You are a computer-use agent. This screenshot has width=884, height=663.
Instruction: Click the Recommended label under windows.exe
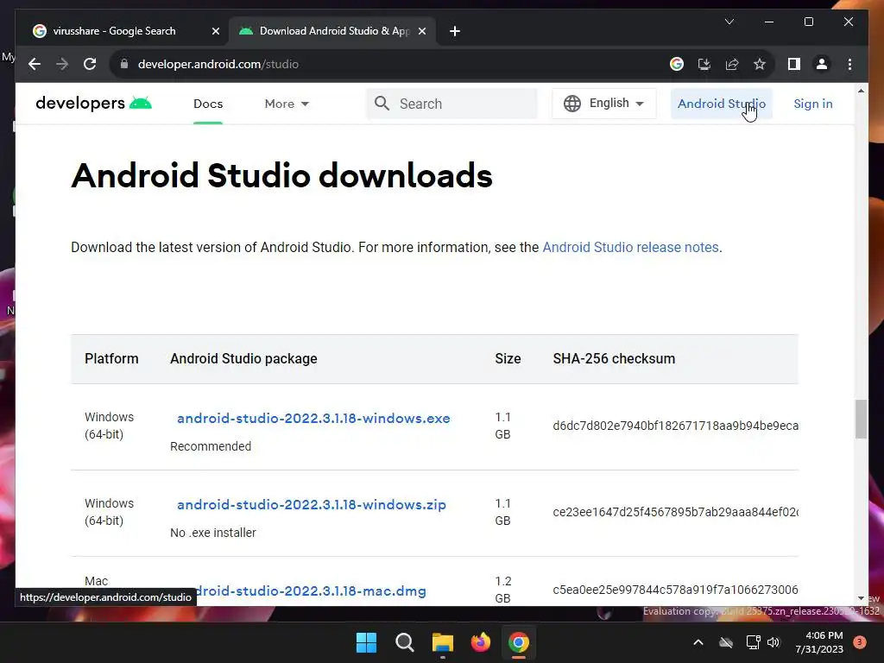[211, 446]
